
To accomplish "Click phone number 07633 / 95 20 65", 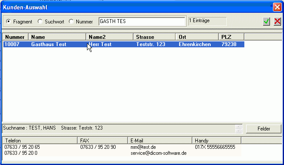I will (x=22, y=147).
